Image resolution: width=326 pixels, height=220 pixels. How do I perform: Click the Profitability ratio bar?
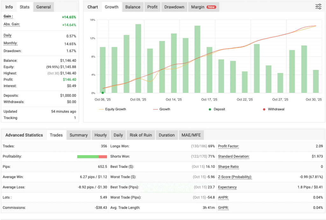[x=92, y=156]
